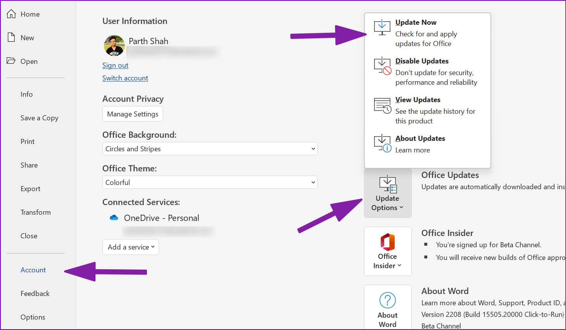Click the About Word button label
Image resolution: width=566 pixels, height=330 pixels.
[387, 320]
